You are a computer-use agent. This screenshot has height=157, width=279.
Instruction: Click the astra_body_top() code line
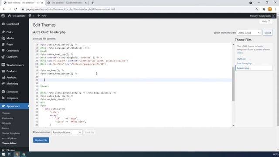point(56,96)
